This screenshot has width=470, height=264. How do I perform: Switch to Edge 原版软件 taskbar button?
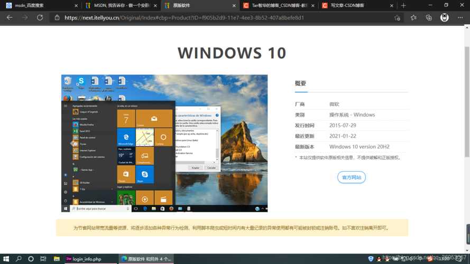pyautogui.click(x=146, y=259)
